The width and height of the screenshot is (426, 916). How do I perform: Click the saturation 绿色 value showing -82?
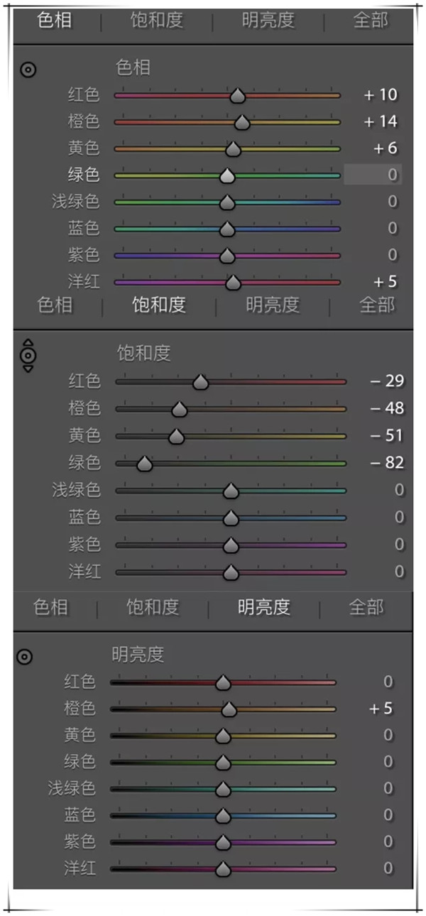(387, 463)
